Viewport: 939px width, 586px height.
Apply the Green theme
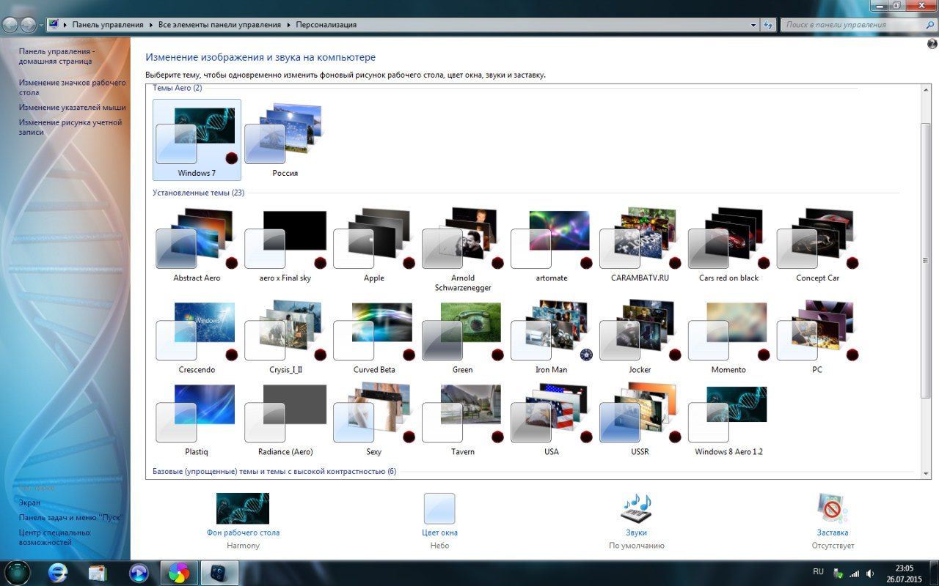click(463, 336)
